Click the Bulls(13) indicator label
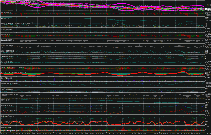Screen dimensions: 211x135 [7, 45]
